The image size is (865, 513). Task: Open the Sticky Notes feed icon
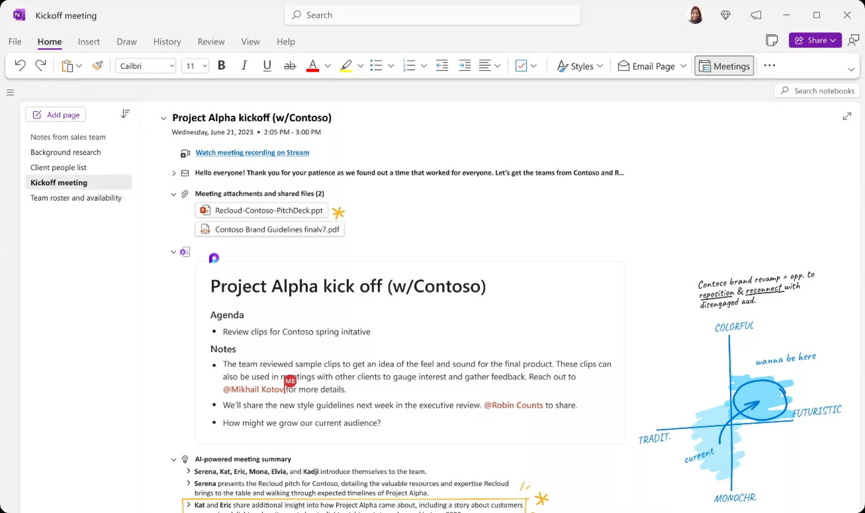772,40
